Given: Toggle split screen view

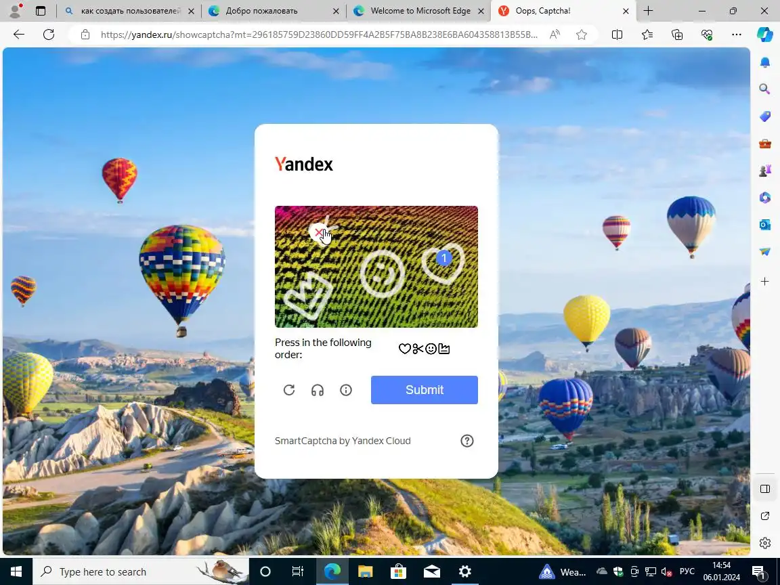Looking at the screenshot, I should 617,35.
